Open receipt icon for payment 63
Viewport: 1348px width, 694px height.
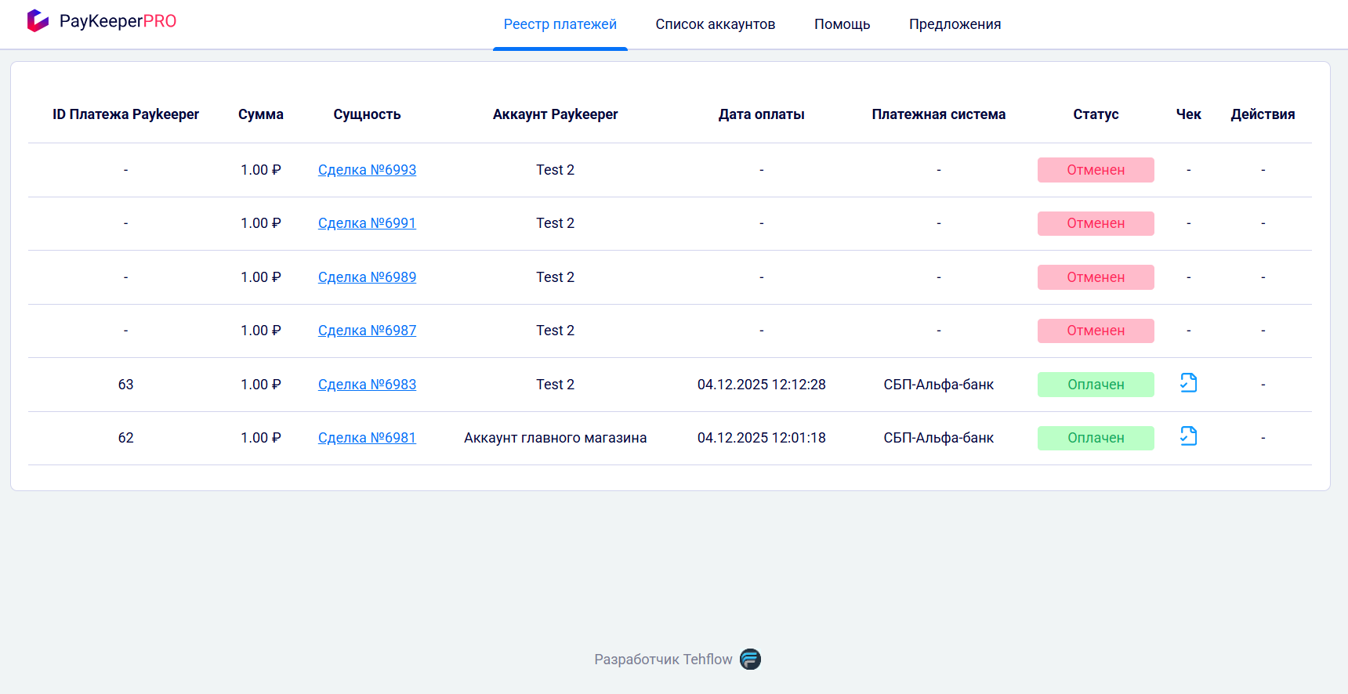point(1188,383)
